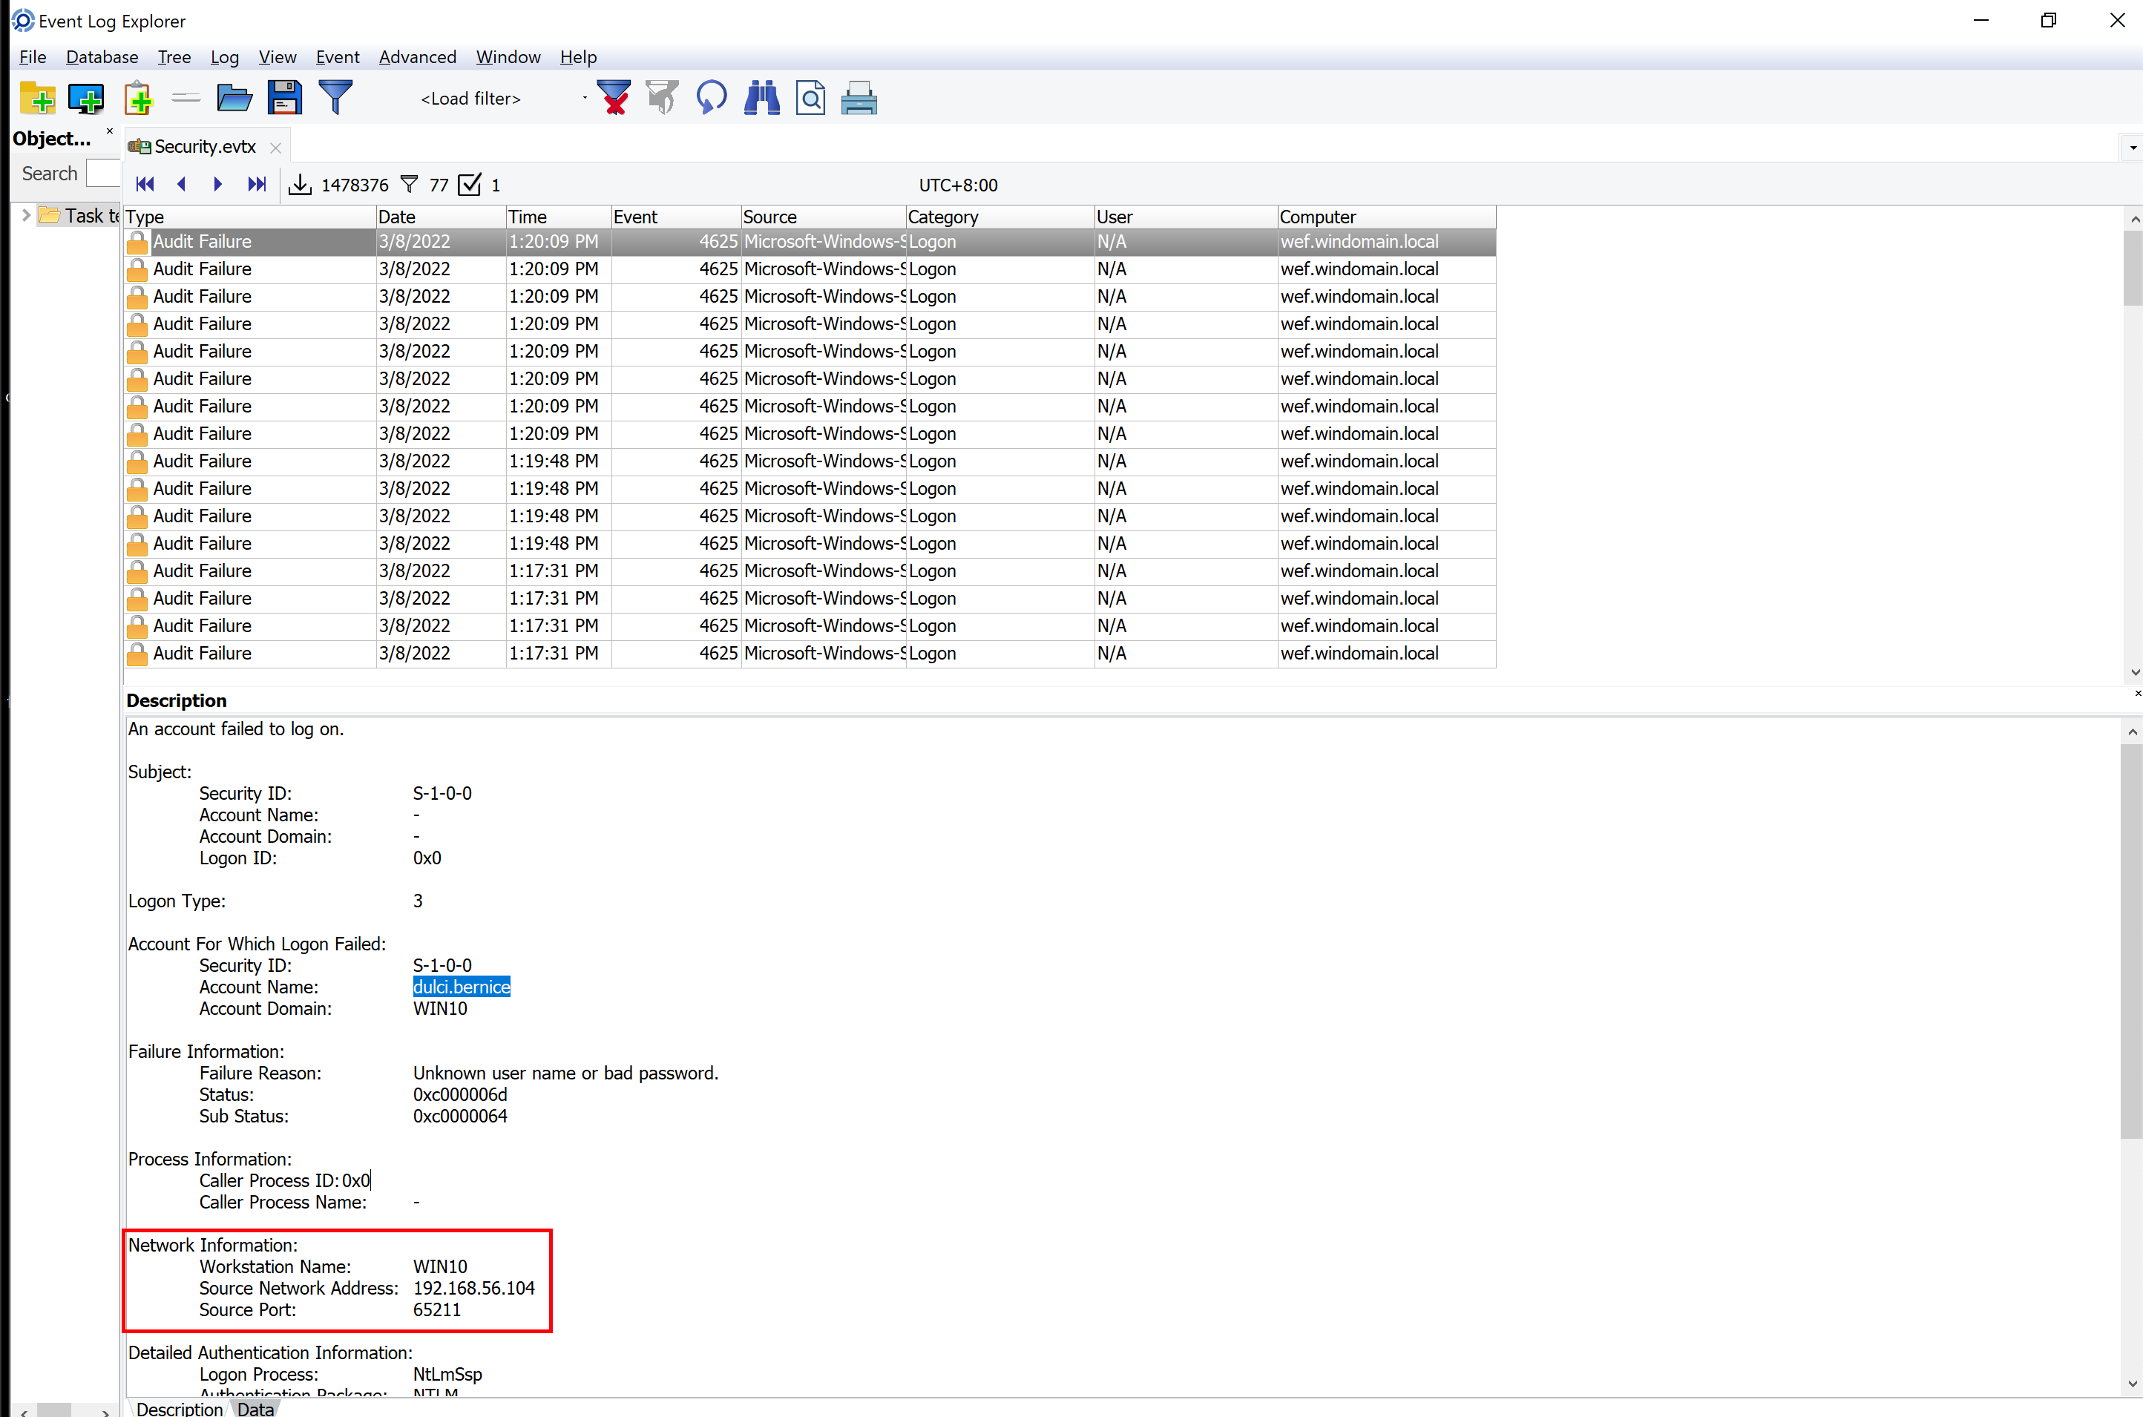Image resolution: width=2143 pixels, height=1417 pixels.
Task: Select the Security.evtx tab
Action: point(205,146)
